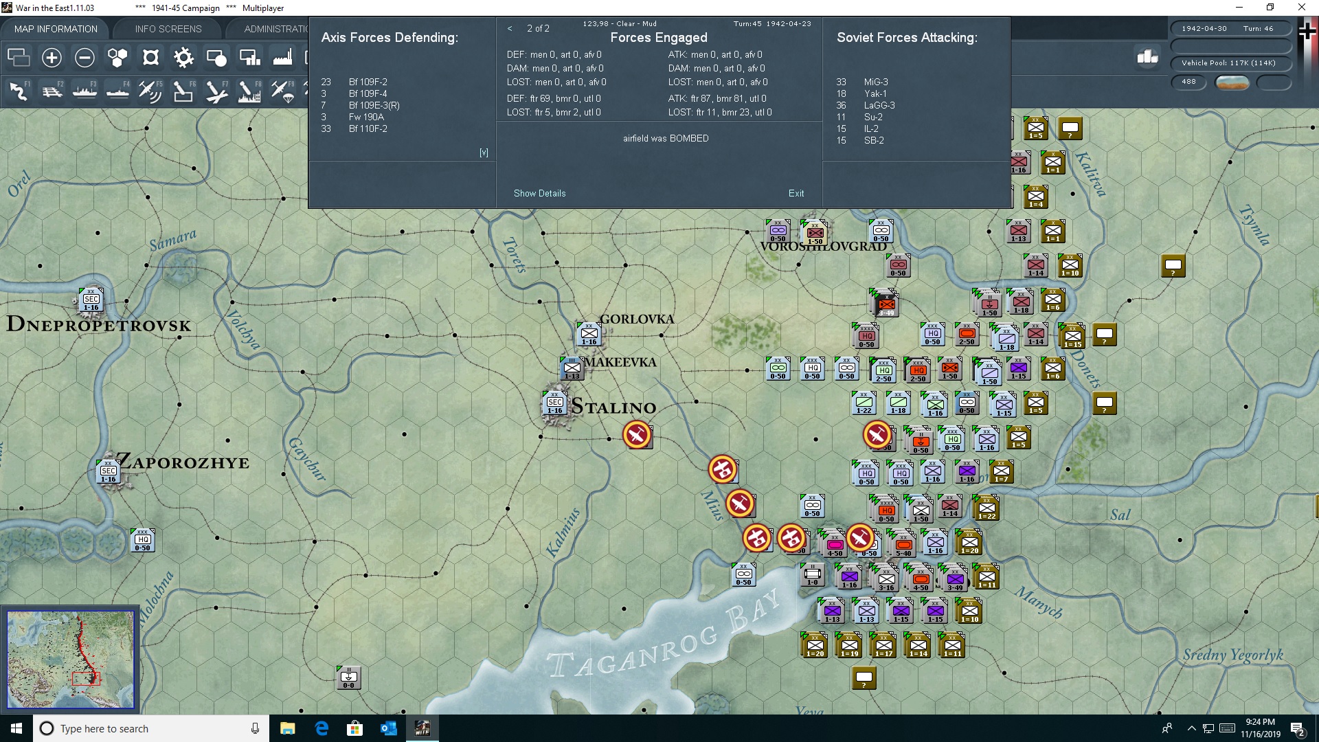
Task: Open the ADMINISTRATION tab
Action: coord(275,29)
